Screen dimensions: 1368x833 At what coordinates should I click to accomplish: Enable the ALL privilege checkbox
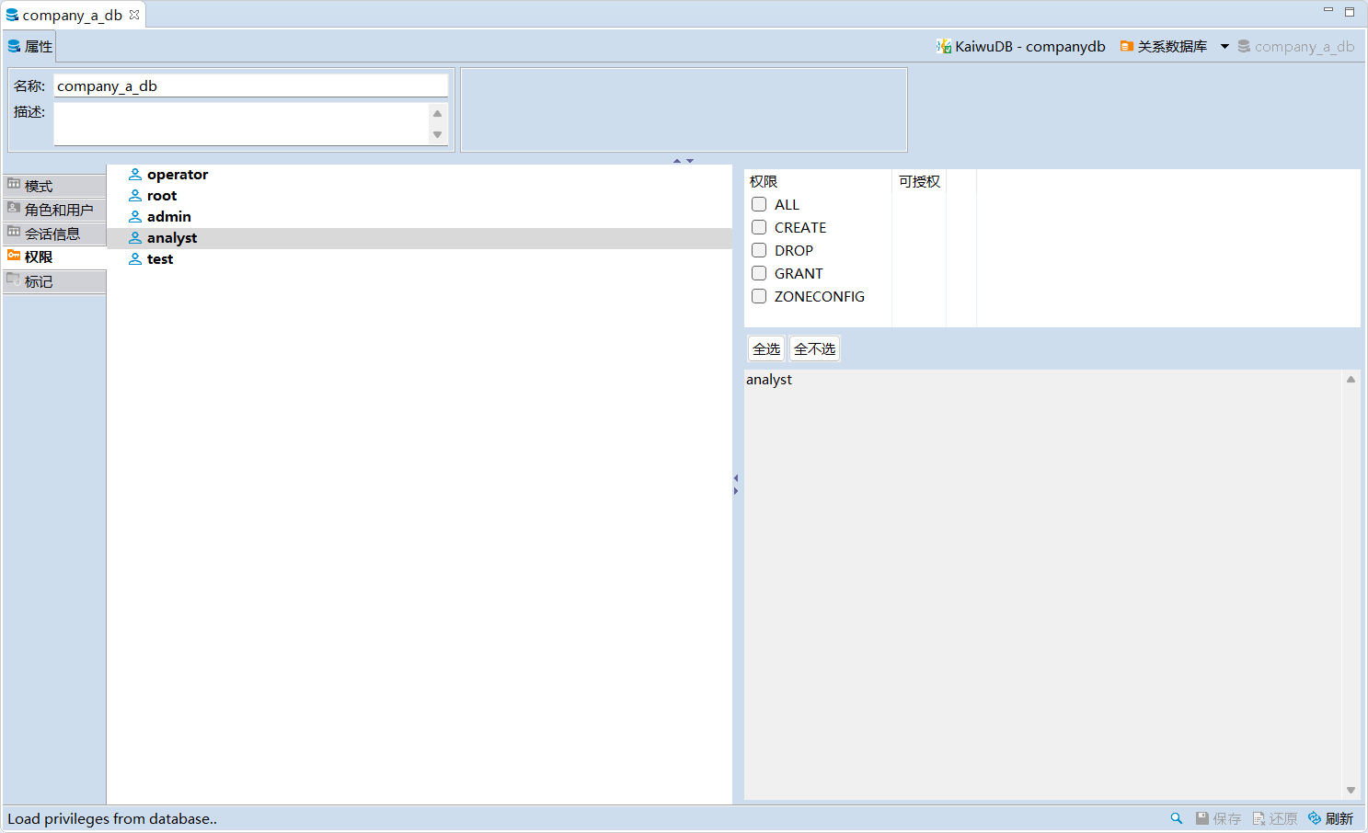(x=759, y=204)
